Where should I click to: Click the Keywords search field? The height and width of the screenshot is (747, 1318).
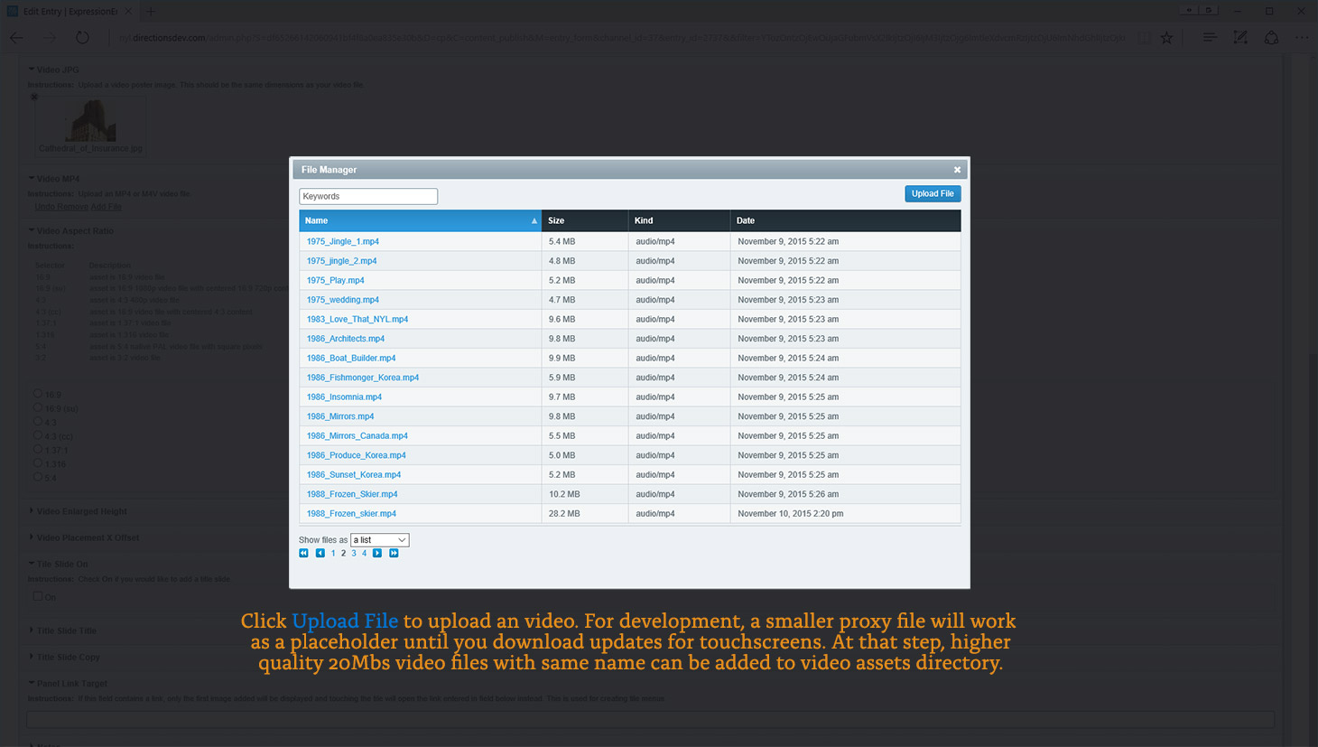coord(368,196)
